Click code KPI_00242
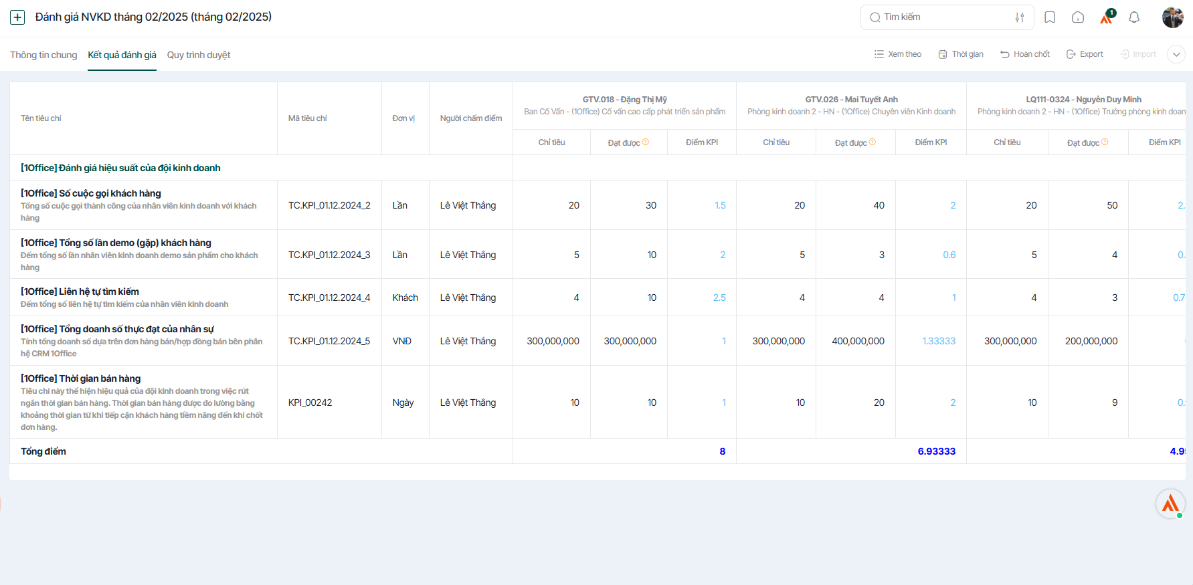The image size is (1193, 585). click(x=310, y=402)
